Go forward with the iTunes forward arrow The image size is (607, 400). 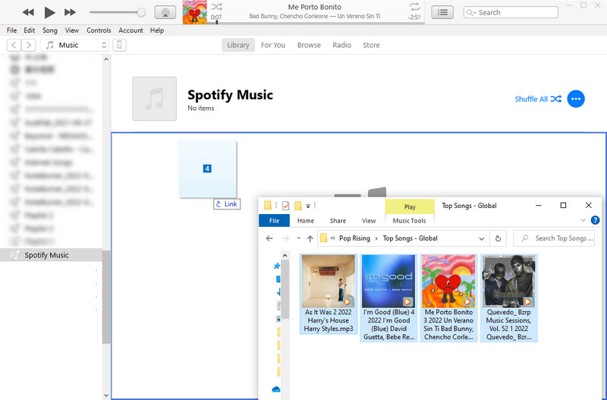[x=29, y=45]
